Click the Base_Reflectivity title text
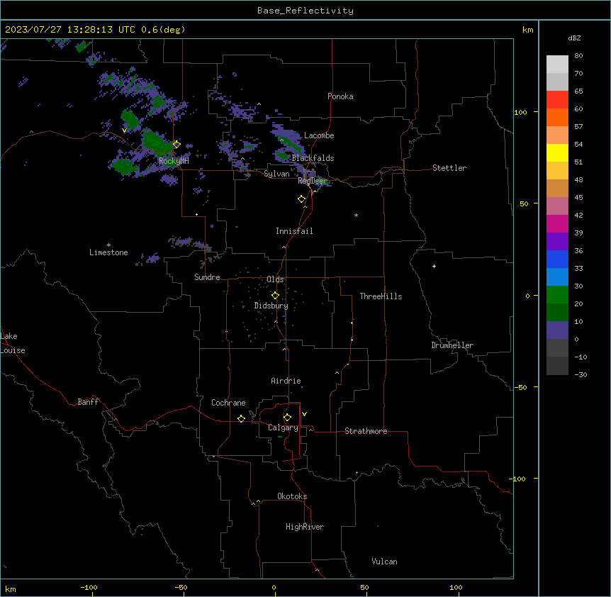This screenshot has height=597, width=611. (305, 11)
